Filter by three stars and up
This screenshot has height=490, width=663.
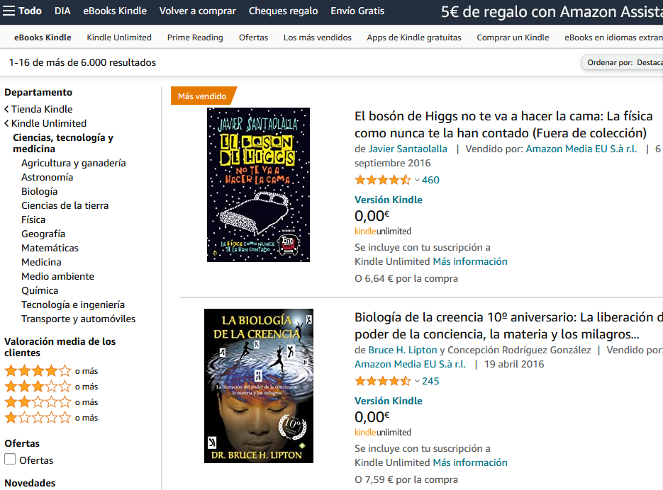51,387
